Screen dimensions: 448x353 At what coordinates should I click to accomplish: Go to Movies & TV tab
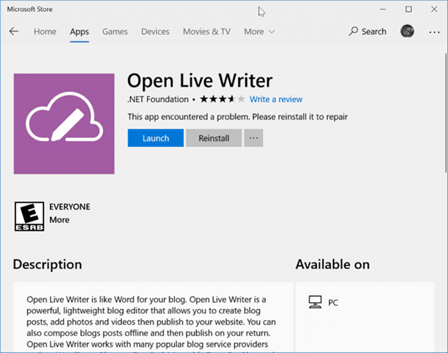tap(207, 31)
